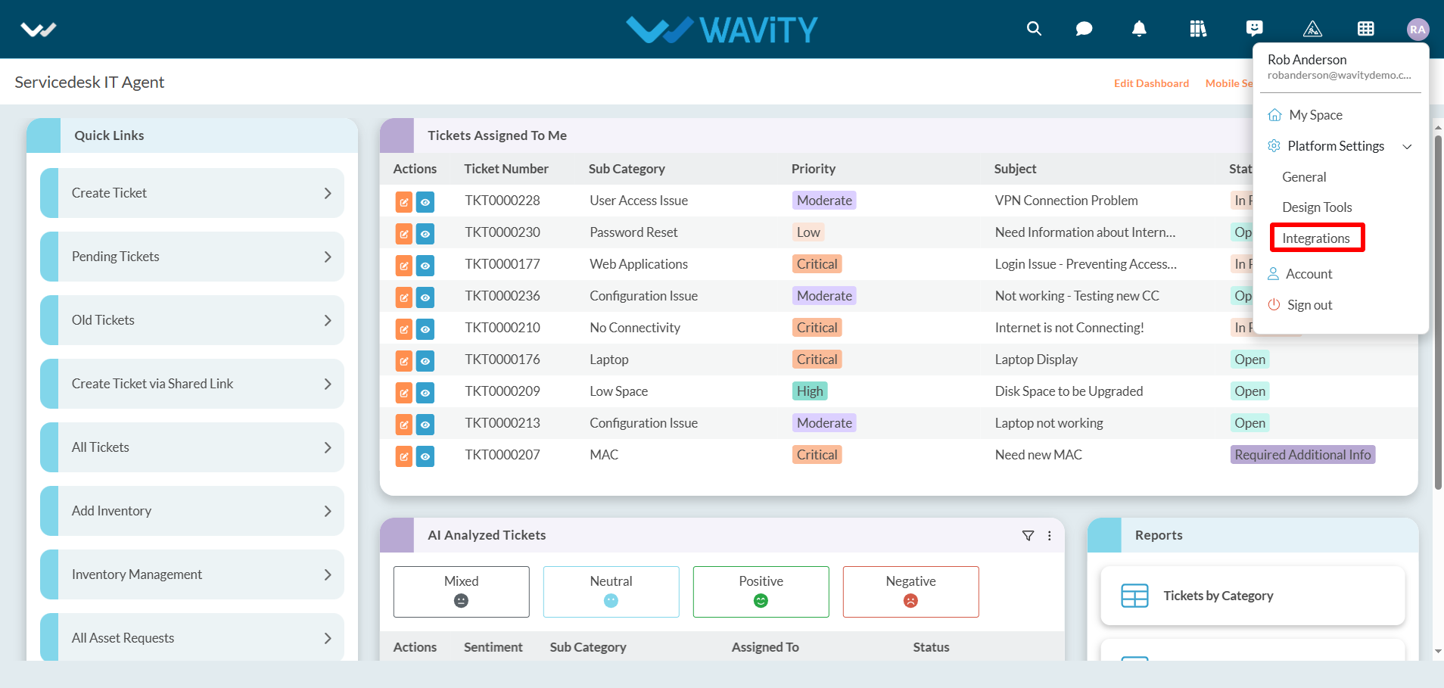Open the library books icon
1444x688 pixels.
(x=1198, y=29)
